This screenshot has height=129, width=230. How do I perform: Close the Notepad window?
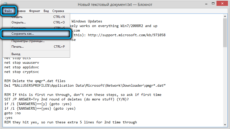coord(222,4)
